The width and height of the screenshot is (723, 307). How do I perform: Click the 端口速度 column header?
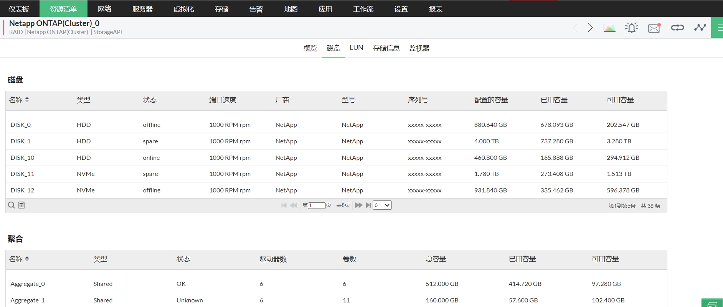pos(223,100)
